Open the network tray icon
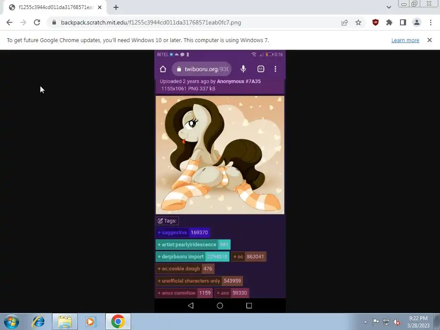This screenshot has height=330, width=440. (x=386, y=322)
